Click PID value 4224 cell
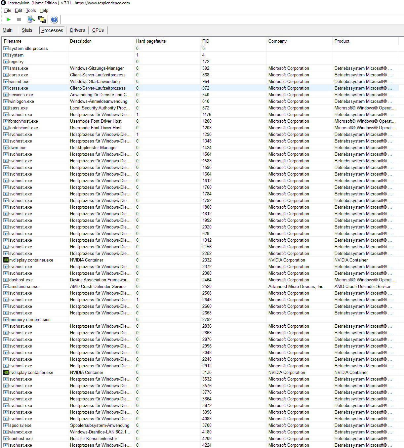 click(x=207, y=445)
